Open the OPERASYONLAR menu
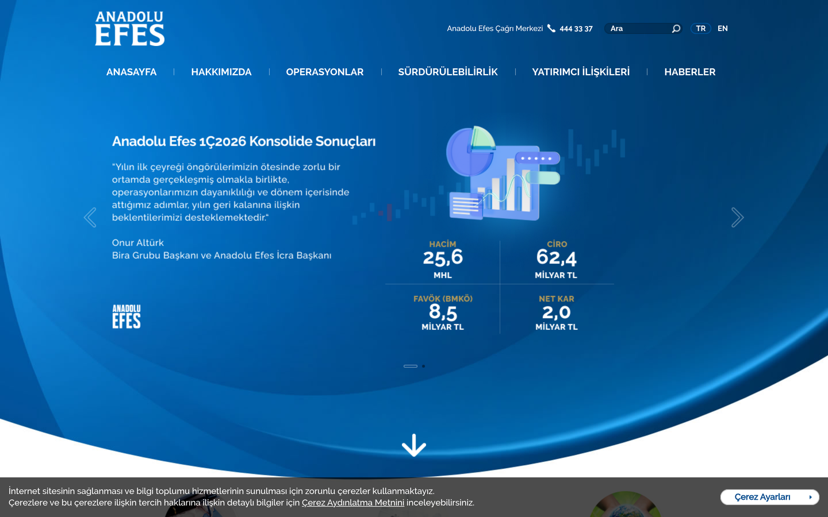The width and height of the screenshot is (828, 517). point(325,72)
